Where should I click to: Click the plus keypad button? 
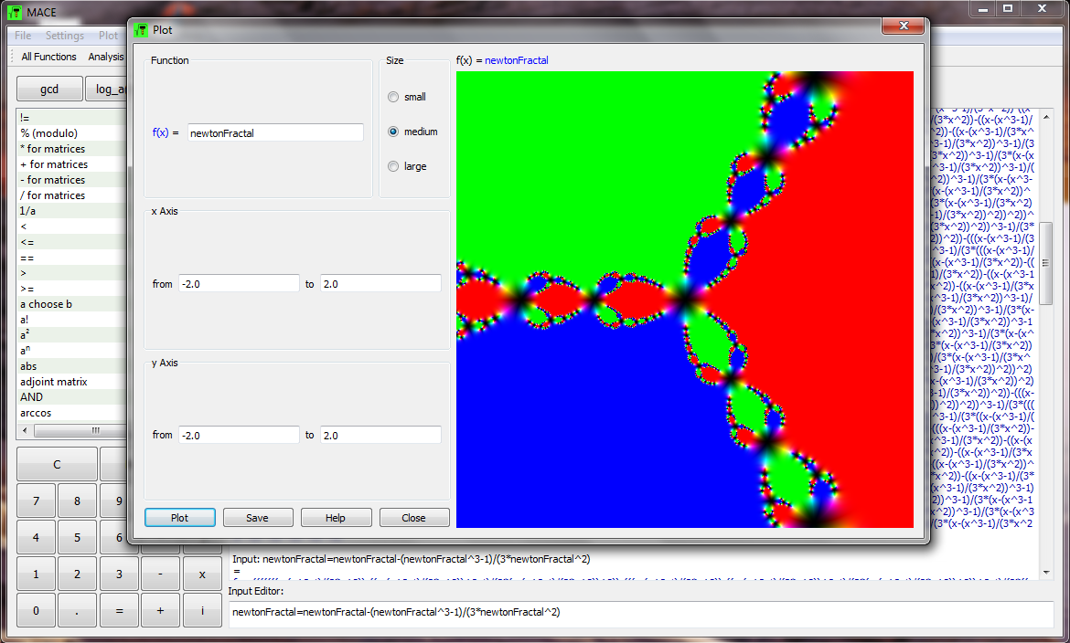tap(160, 610)
